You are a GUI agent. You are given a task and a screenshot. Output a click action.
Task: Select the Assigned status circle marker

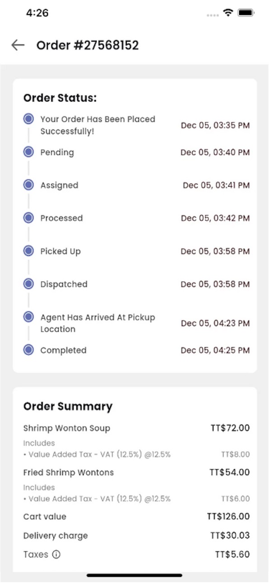[28, 185]
